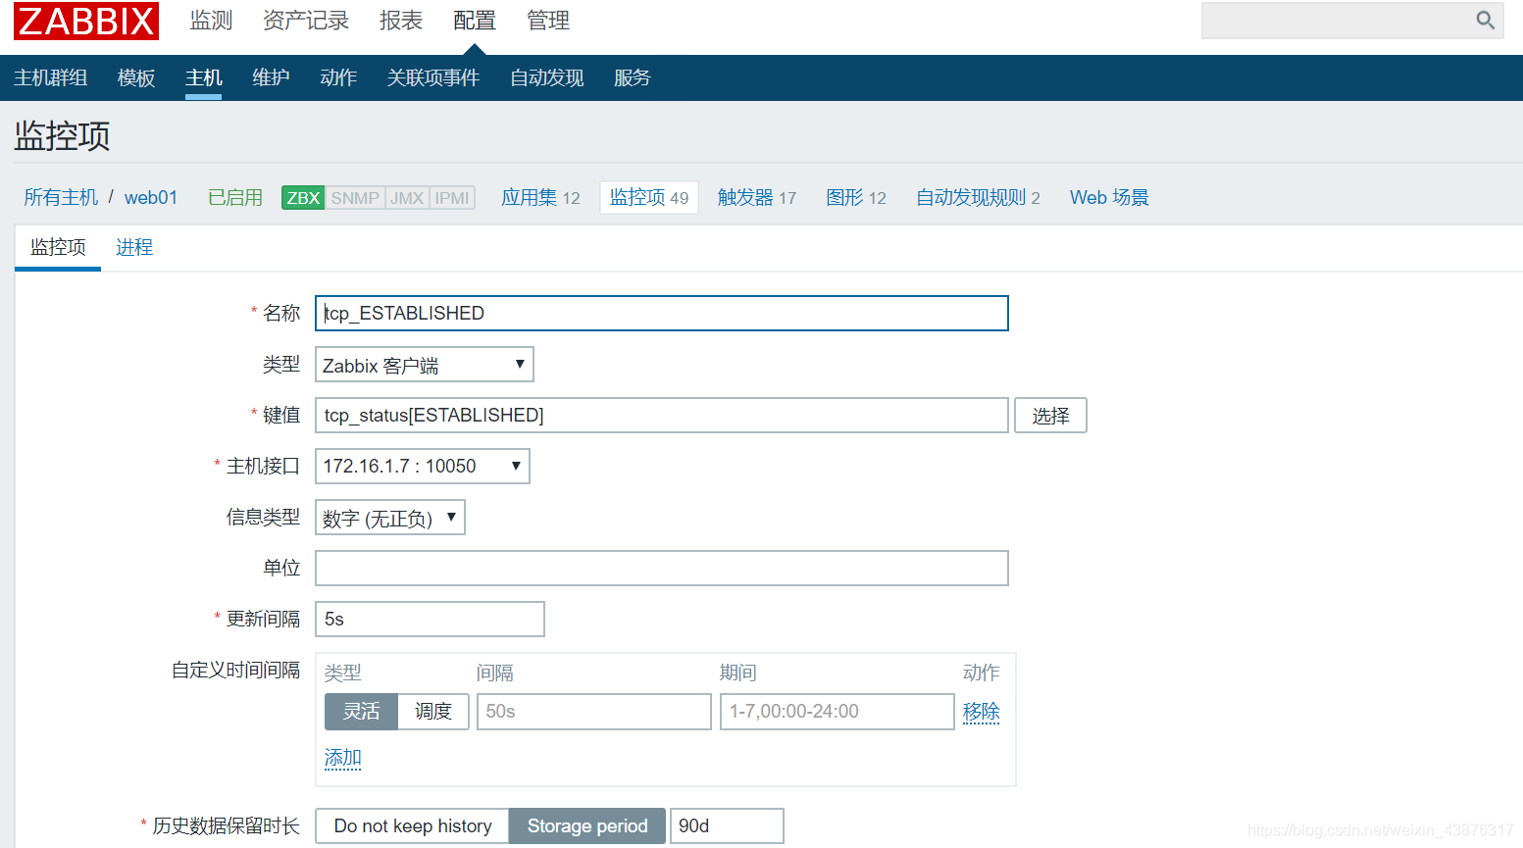
Task: Click the ZBX availability badge
Action: pyautogui.click(x=303, y=198)
